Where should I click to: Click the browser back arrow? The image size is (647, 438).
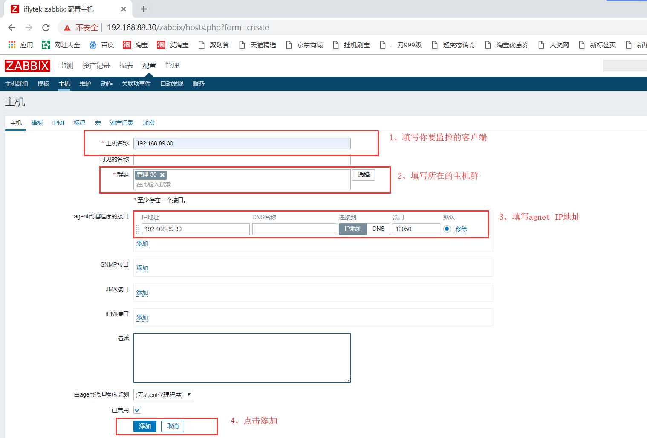12,28
